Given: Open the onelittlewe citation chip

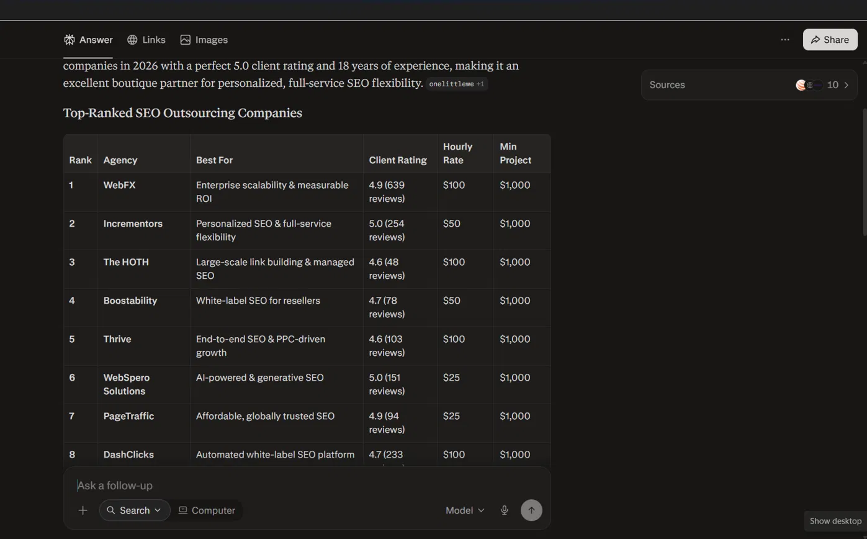Looking at the screenshot, I should (457, 84).
